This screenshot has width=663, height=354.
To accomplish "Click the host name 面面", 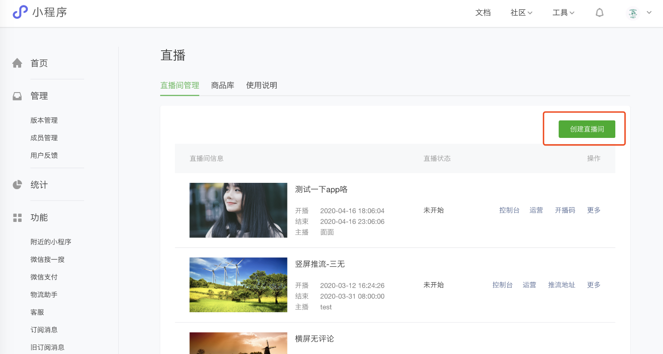I will (x=327, y=232).
